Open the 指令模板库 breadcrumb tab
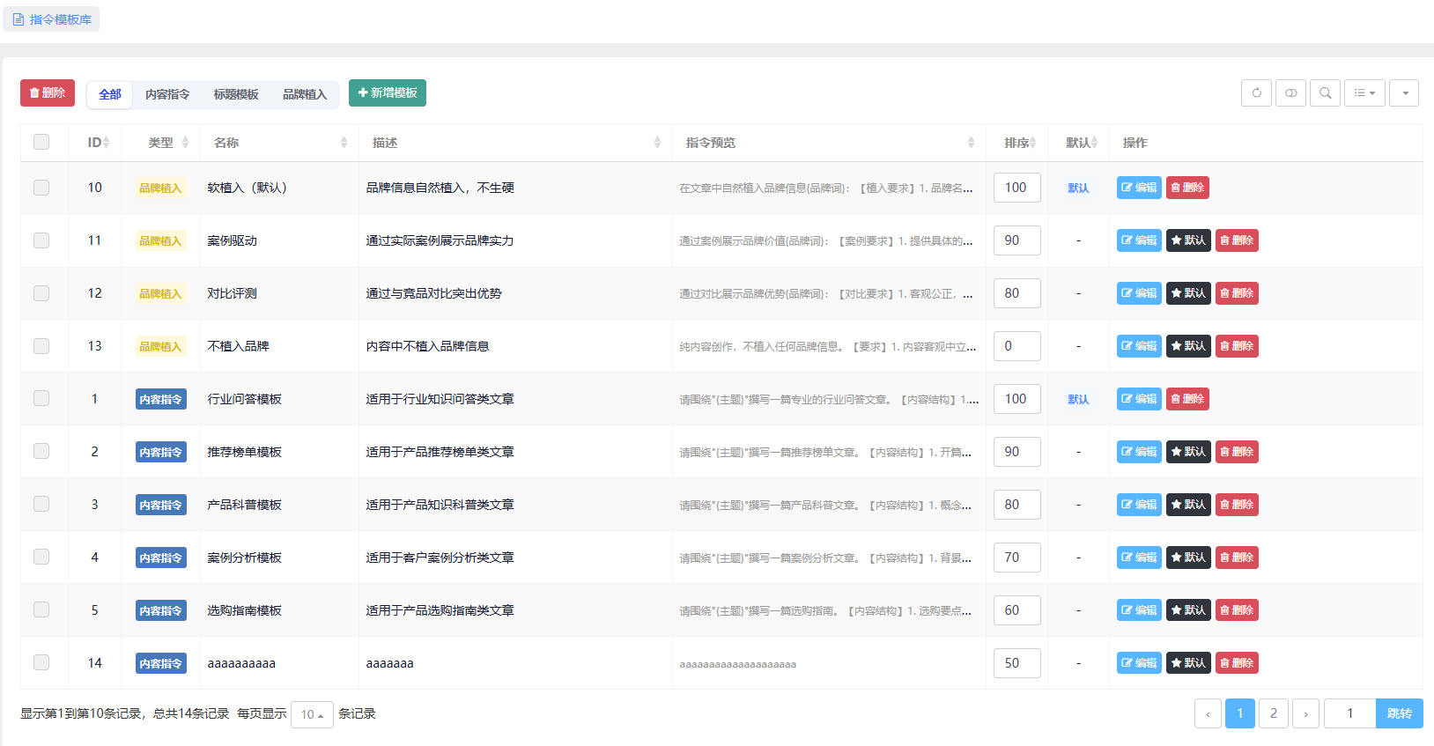Viewport: 1434px width, 746px height. click(51, 19)
